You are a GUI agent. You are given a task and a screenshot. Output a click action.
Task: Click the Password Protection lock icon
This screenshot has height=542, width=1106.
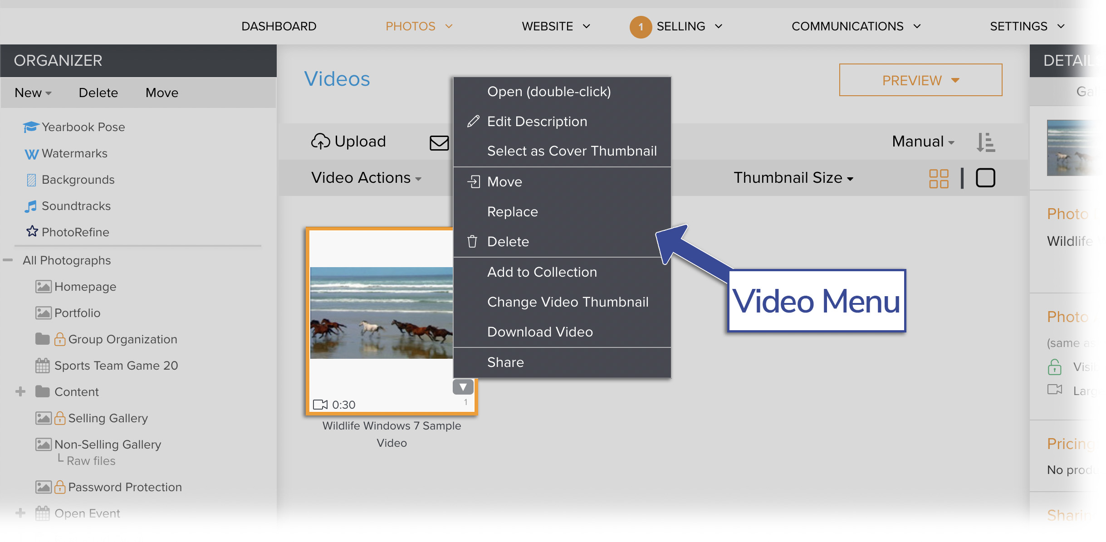[60, 487]
